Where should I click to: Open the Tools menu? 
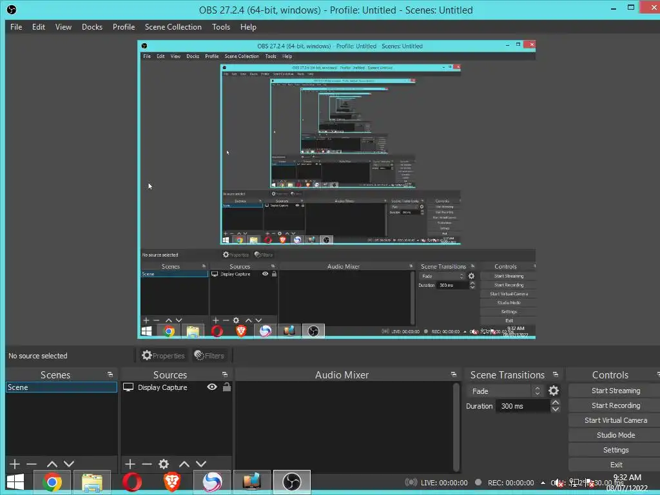[221, 27]
